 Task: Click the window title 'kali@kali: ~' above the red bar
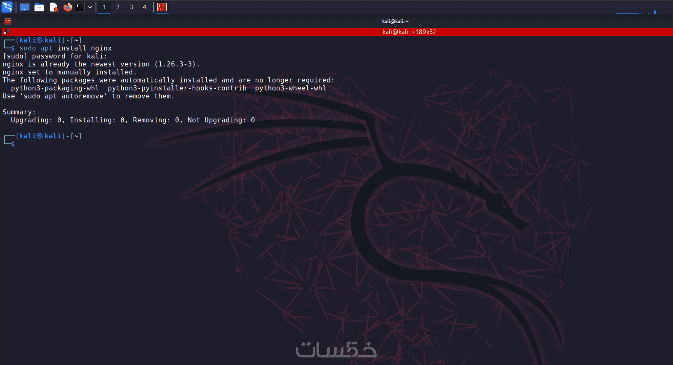[395, 21]
